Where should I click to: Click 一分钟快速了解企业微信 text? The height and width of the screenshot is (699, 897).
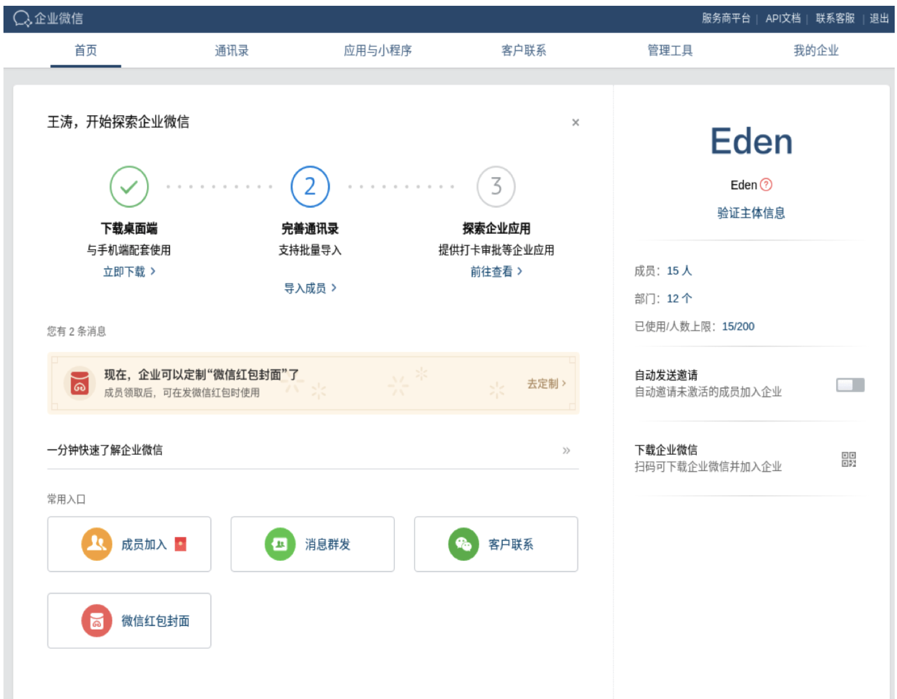click(x=105, y=450)
